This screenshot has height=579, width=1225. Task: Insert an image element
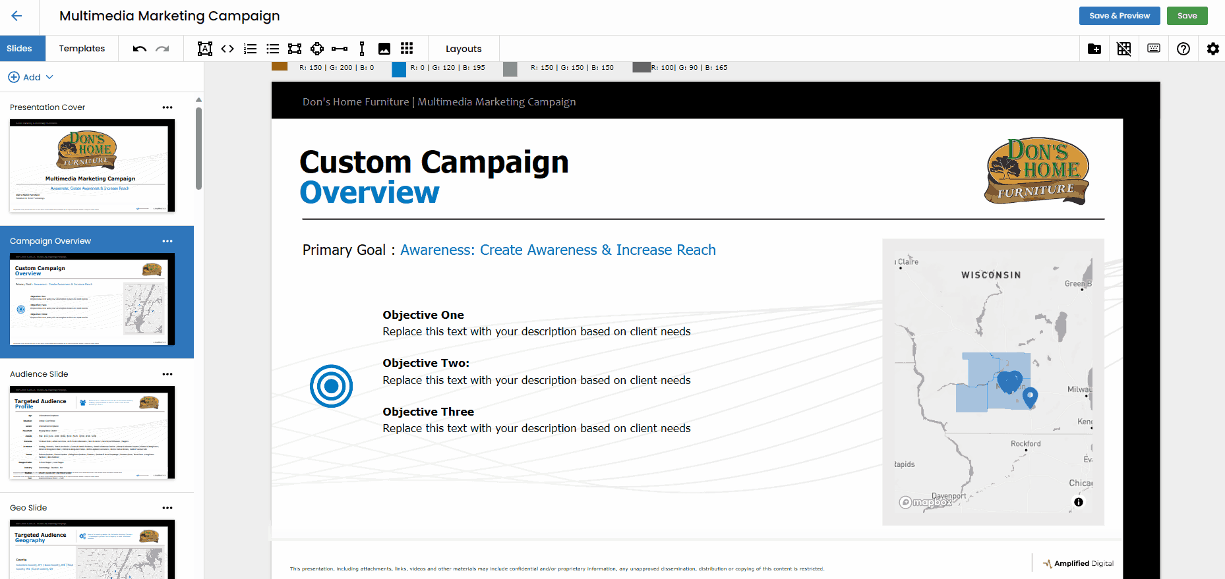[384, 49]
